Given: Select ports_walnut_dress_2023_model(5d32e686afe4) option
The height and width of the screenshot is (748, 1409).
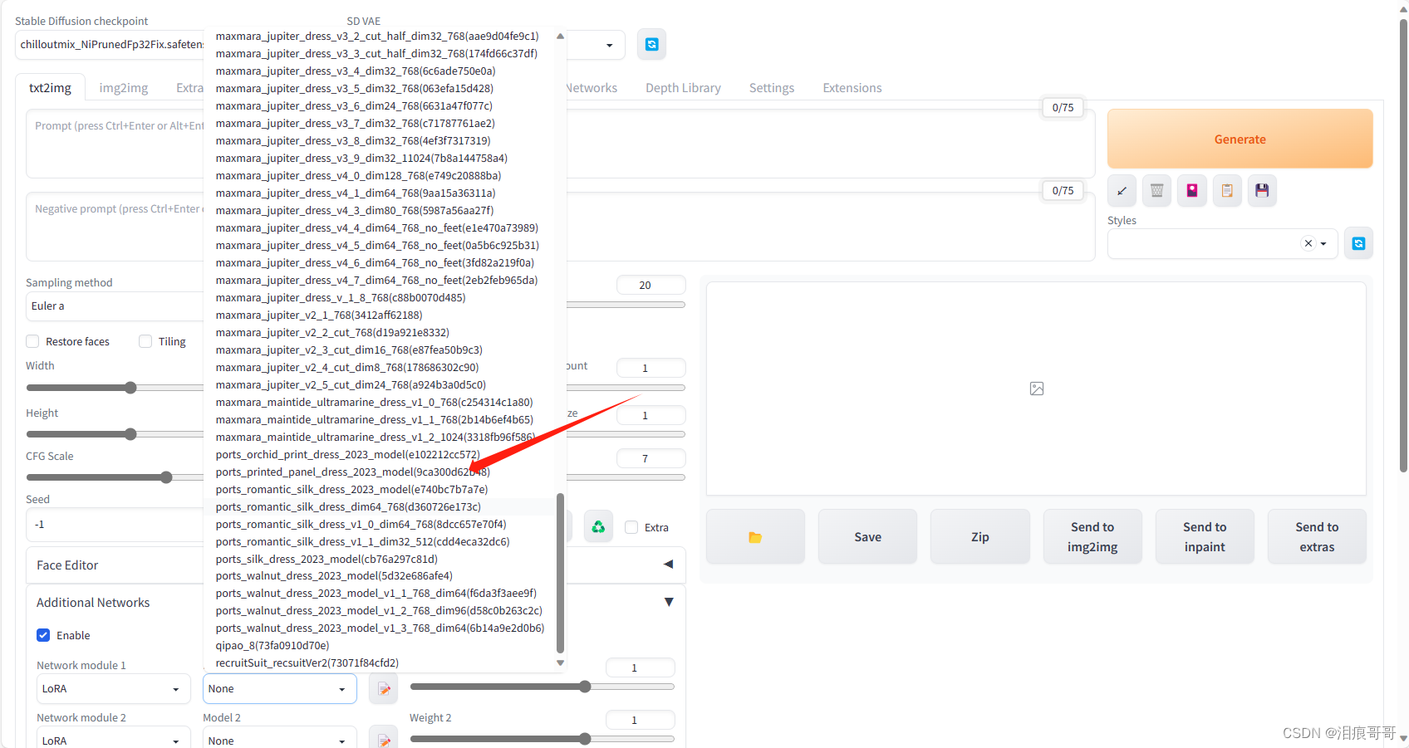Looking at the screenshot, I should click(x=334, y=575).
